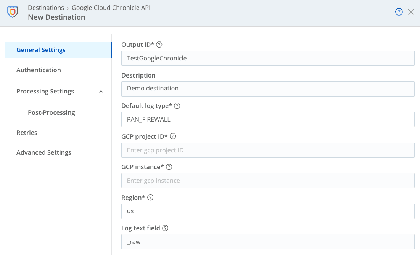420x255 pixels.
Task: Collapse the Processing Settings section
Action: tap(101, 91)
